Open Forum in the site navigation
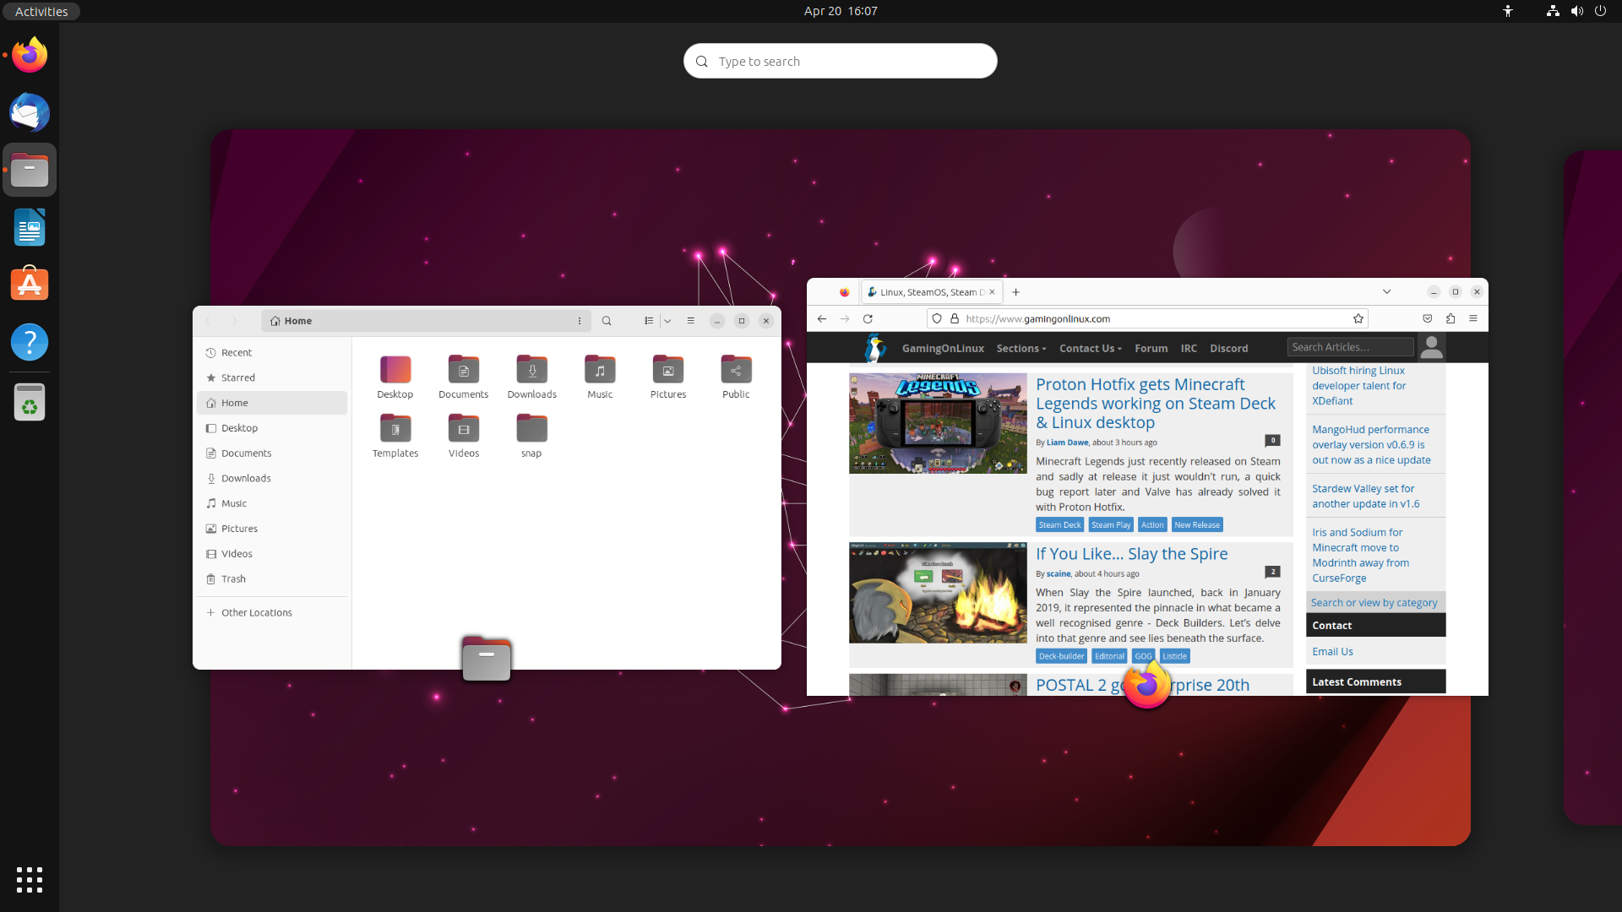 (x=1151, y=348)
